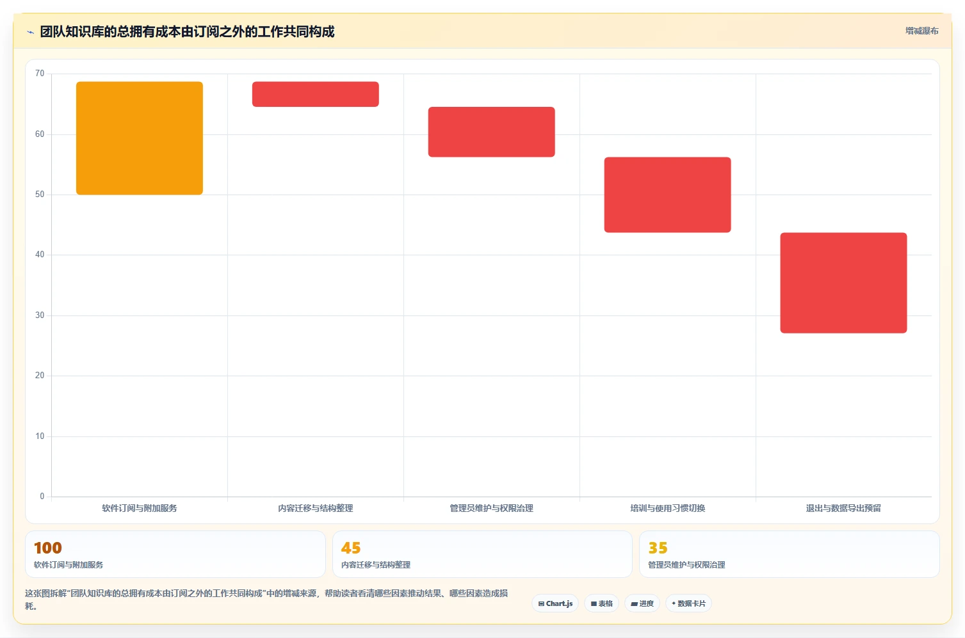965x638 pixels.
Task: Click x-axis label 退出与数据导出预留
Action: coord(844,508)
